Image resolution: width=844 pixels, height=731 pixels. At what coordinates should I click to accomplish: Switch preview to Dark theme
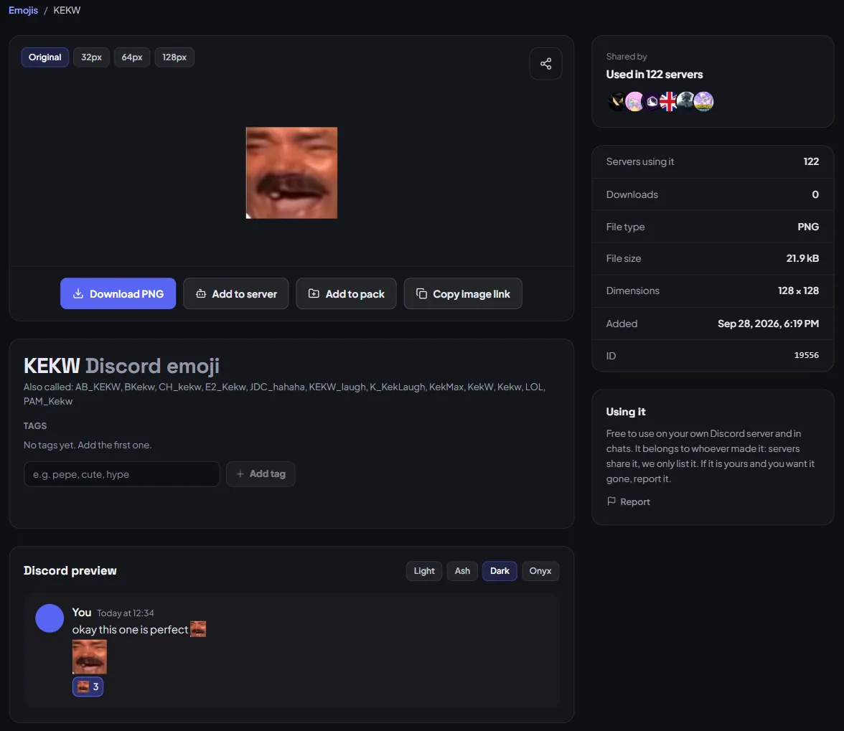[x=500, y=571]
